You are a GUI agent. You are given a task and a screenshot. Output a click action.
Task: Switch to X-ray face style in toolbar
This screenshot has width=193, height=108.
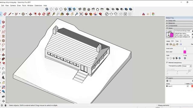pos(47,9)
